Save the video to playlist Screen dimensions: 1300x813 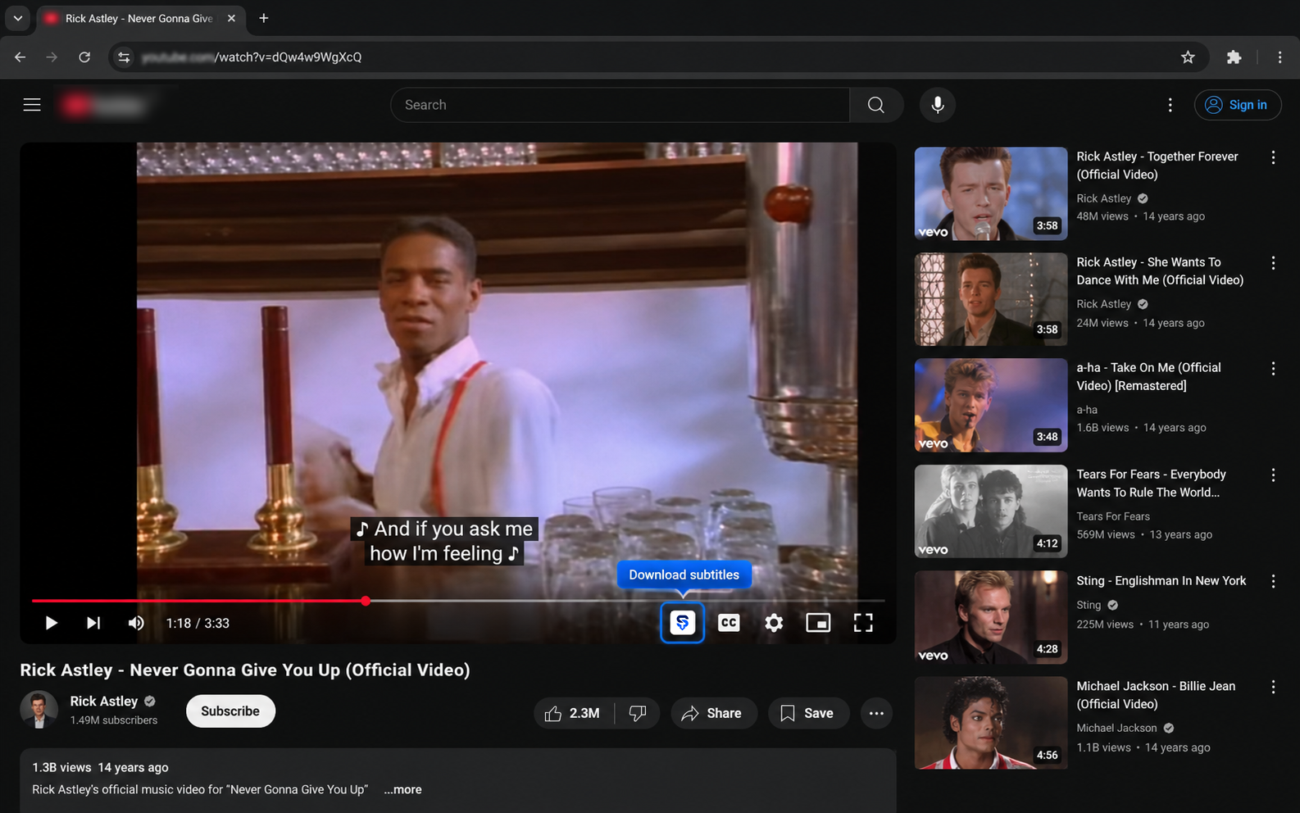[x=808, y=713]
